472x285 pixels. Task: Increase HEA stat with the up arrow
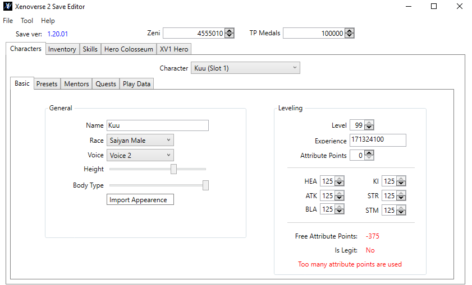click(x=339, y=179)
